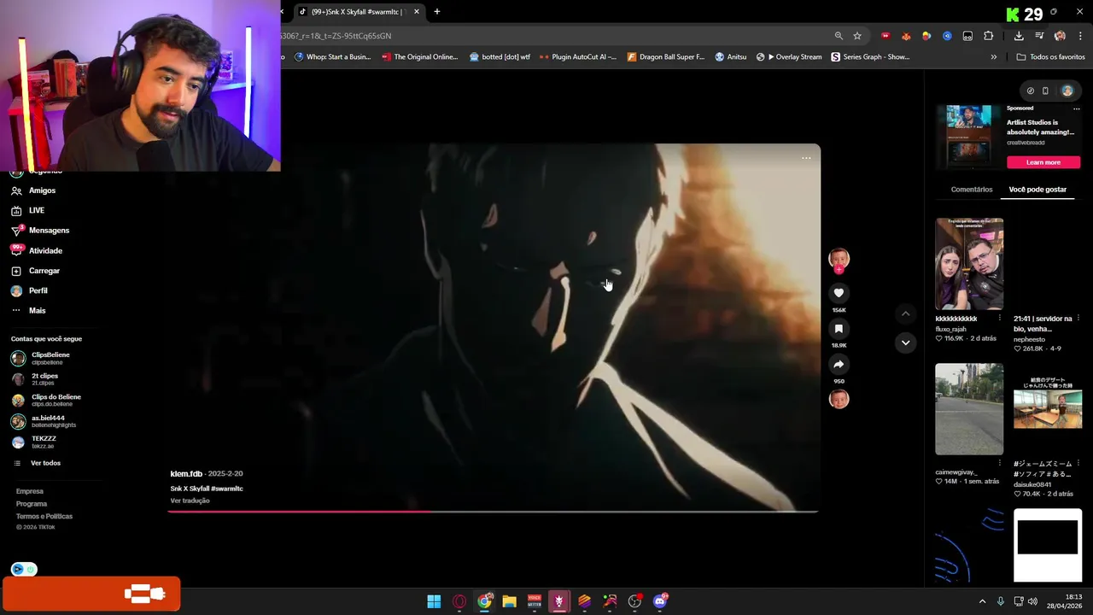
Task: Share the video using the arrow icon
Action: 839,365
